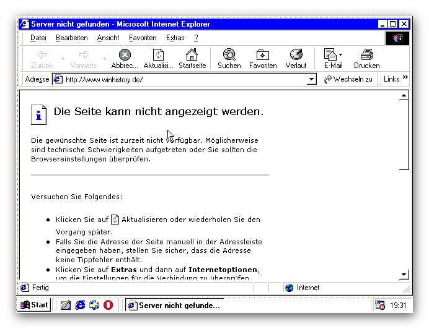Screen dimensions: 429x329
Task: Click the Abbrechen stop icon
Action: tap(125, 56)
